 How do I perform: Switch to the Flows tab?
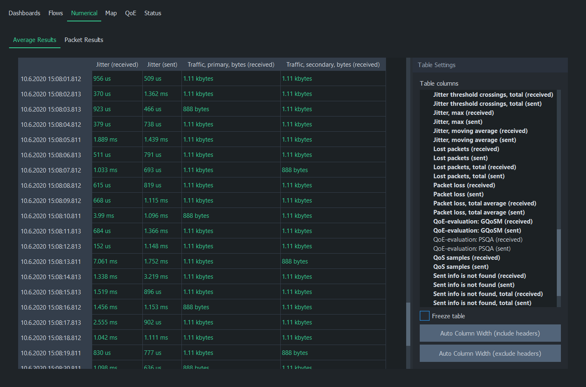pos(56,13)
